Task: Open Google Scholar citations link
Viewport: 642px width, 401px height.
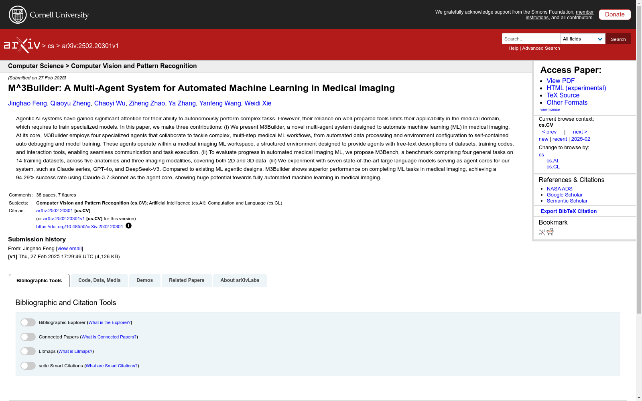Action: 565,195
